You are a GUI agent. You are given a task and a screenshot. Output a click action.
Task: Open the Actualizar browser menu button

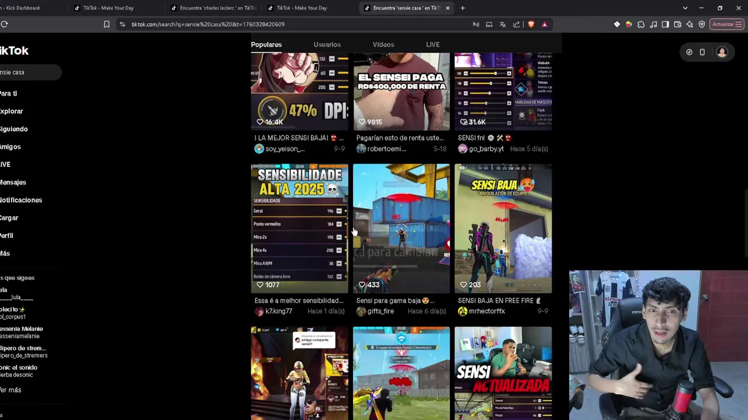tap(727, 24)
